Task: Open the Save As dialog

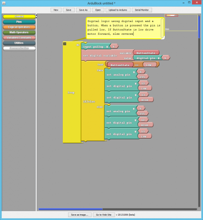Action: point(83,10)
